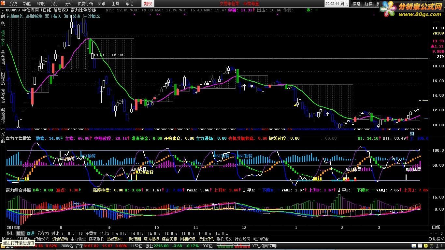Viewport: 445px width, 250px height.
Task: Select the 对比2 template
Action: (x=105, y=233)
